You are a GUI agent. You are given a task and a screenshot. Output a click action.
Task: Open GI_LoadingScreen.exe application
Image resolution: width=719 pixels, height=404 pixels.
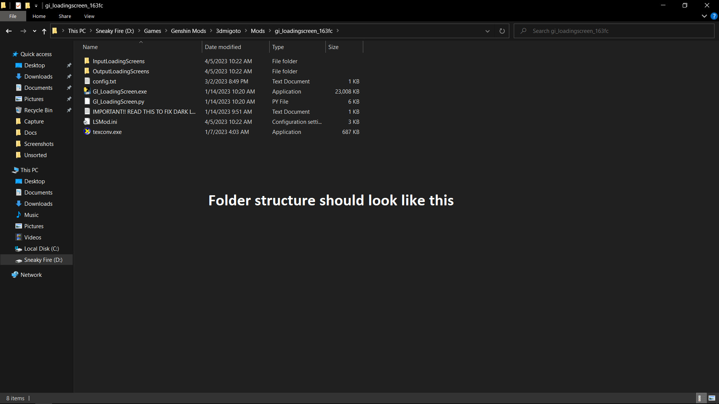click(120, 91)
